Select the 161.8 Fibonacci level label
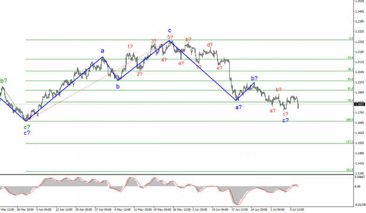Viewport: 366px width, 213px height. point(349,170)
